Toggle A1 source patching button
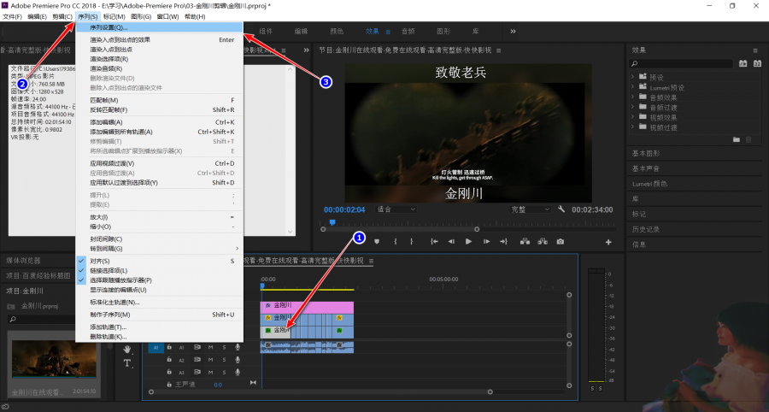The image size is (769, 412). tap(156, 348)
